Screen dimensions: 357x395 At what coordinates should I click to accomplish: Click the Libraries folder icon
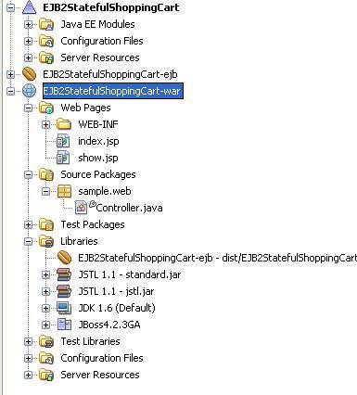tap(46, 241)
